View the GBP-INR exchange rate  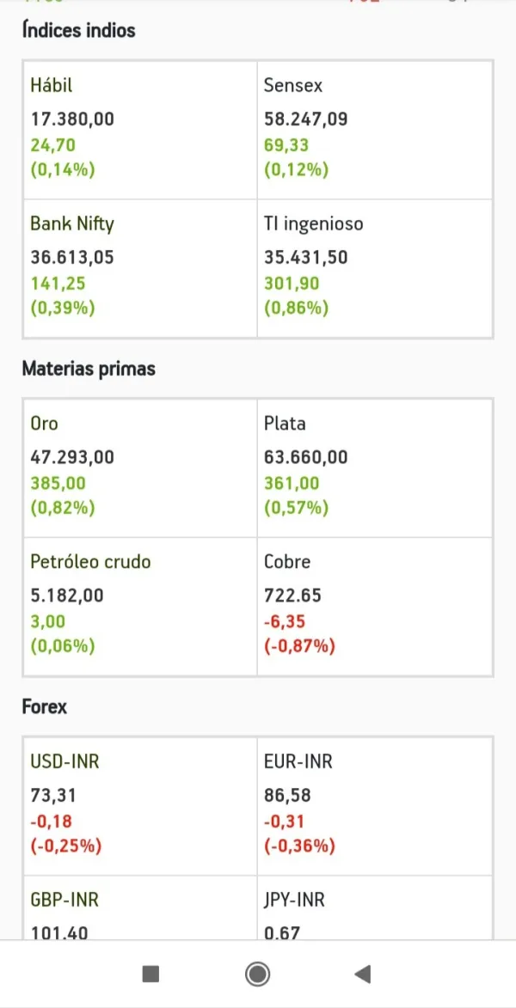[x=140, y=911]
